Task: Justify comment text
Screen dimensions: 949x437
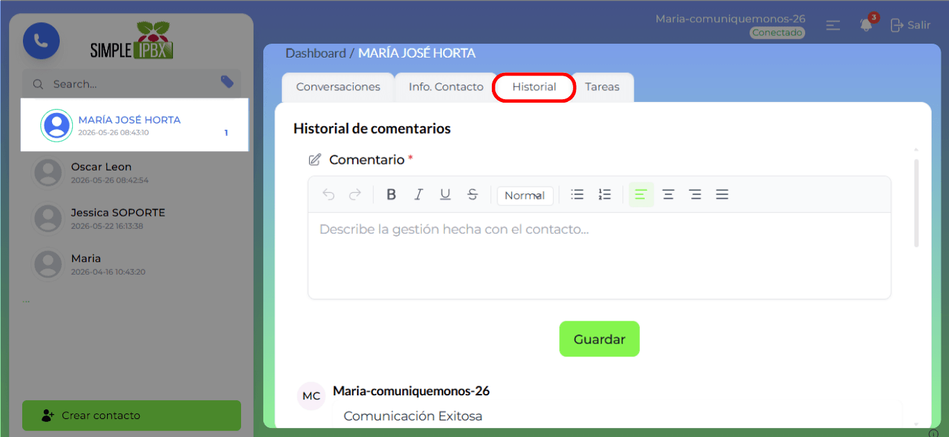Action: point(722,195)
